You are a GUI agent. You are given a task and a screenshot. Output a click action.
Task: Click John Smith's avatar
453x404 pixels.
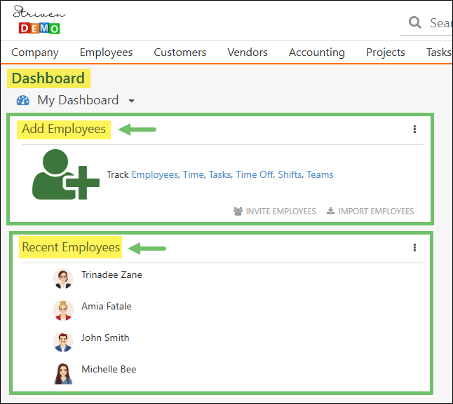(63, 342)
